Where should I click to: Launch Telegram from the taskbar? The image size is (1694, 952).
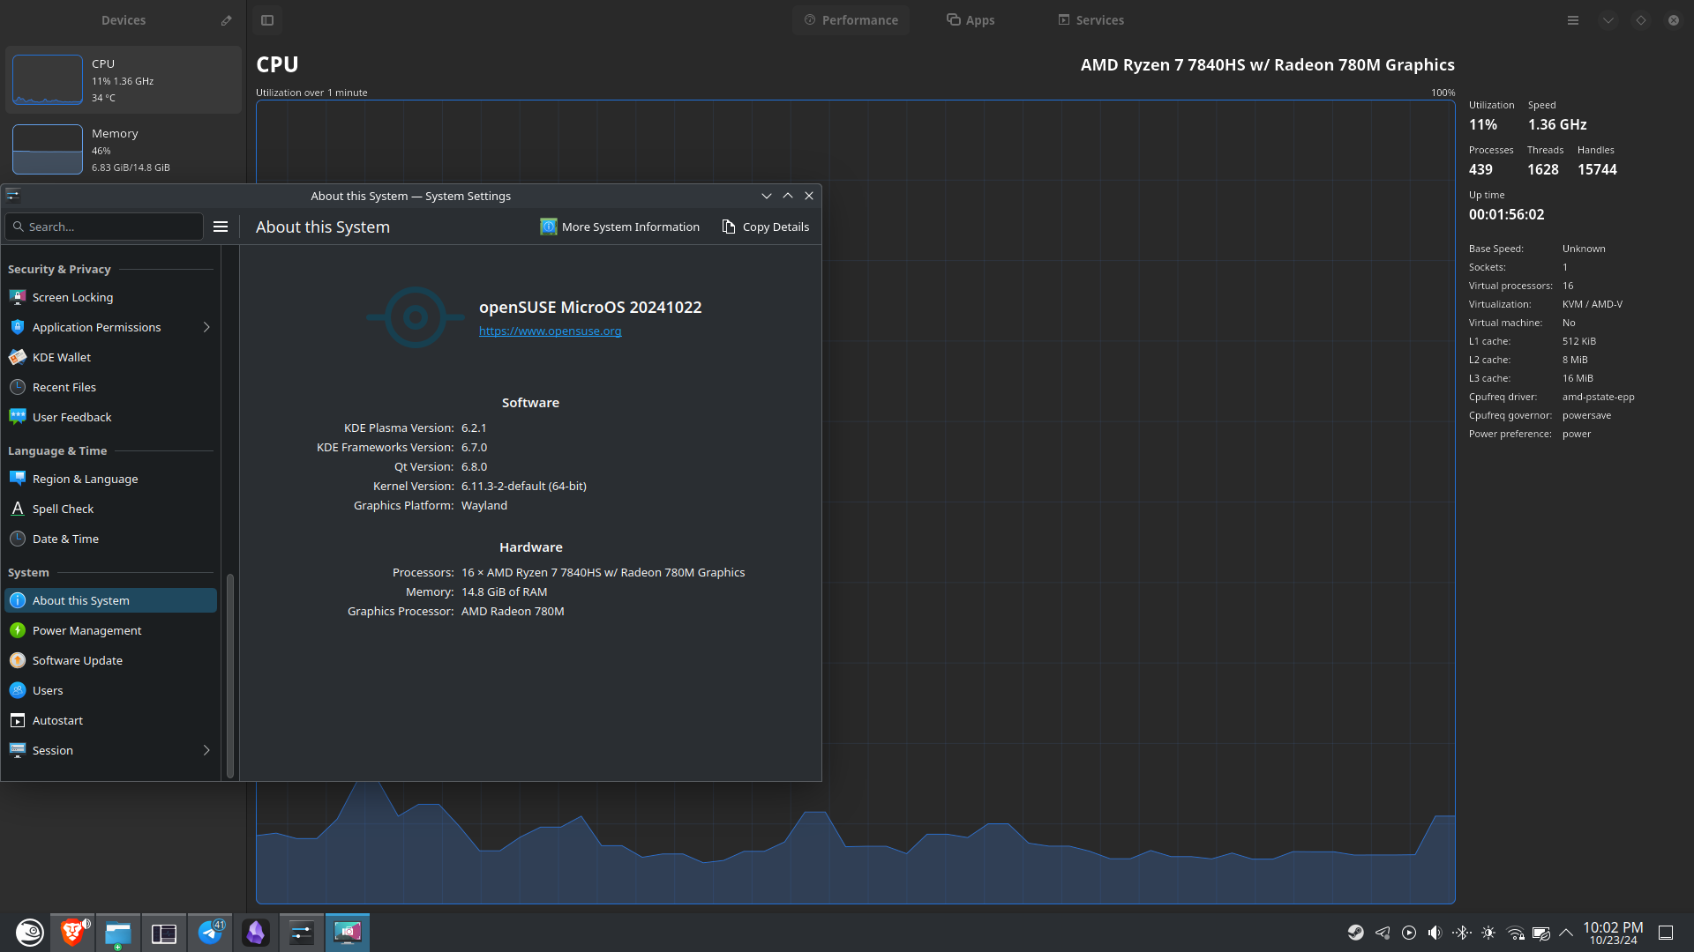pyautogui.click(x=210, y=933)
